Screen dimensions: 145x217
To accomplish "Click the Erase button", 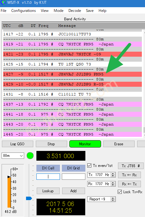I will click(119, 144).
